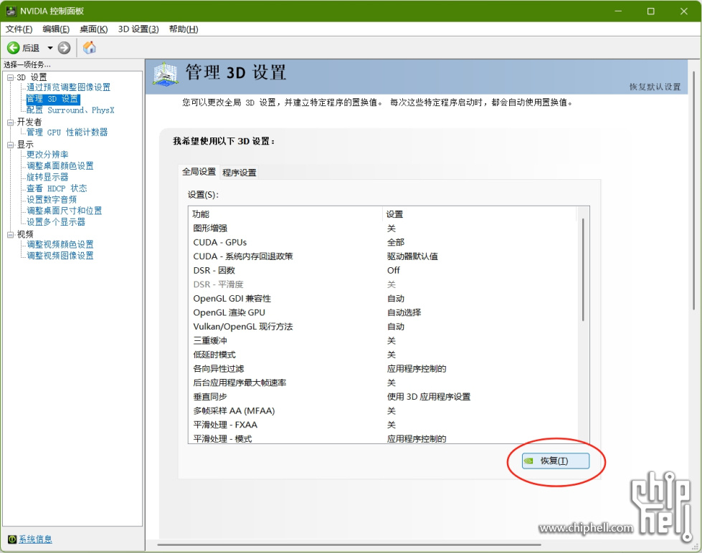Viewport: 702px width, 553px height.
Task: Select 管理 3D 设置 tree item
Action: (x=53, y=99)
